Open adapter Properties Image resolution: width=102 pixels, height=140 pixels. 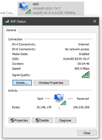[19, 120]
